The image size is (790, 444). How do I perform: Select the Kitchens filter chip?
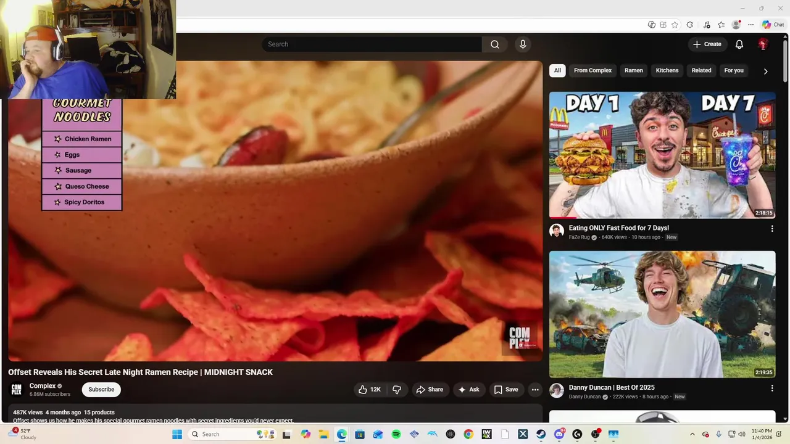pyautogui.click(x=667, y=70)
